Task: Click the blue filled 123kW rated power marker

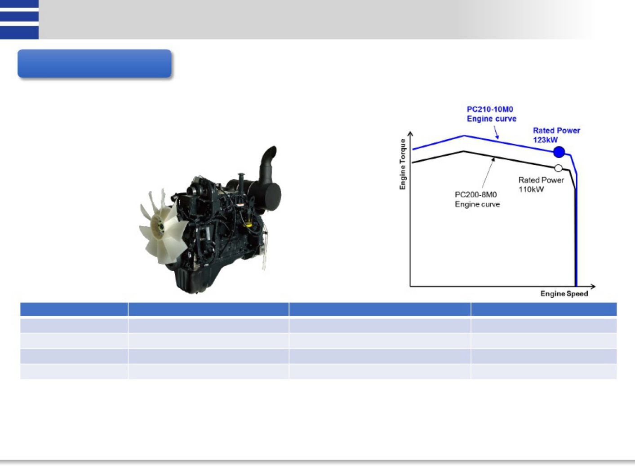Action: (x=559, y=152)
